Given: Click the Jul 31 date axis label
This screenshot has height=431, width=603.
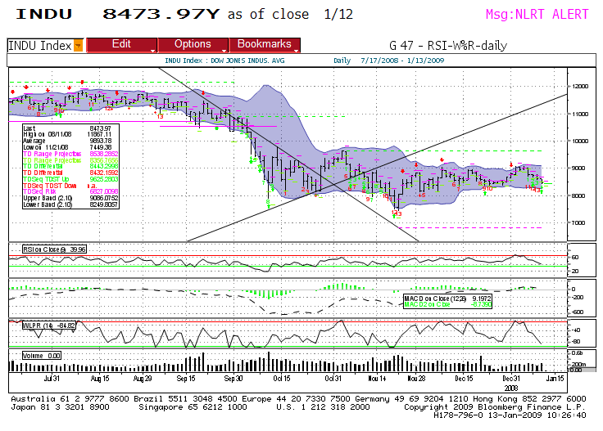Looking at the screenshot, I should [52, 379].
